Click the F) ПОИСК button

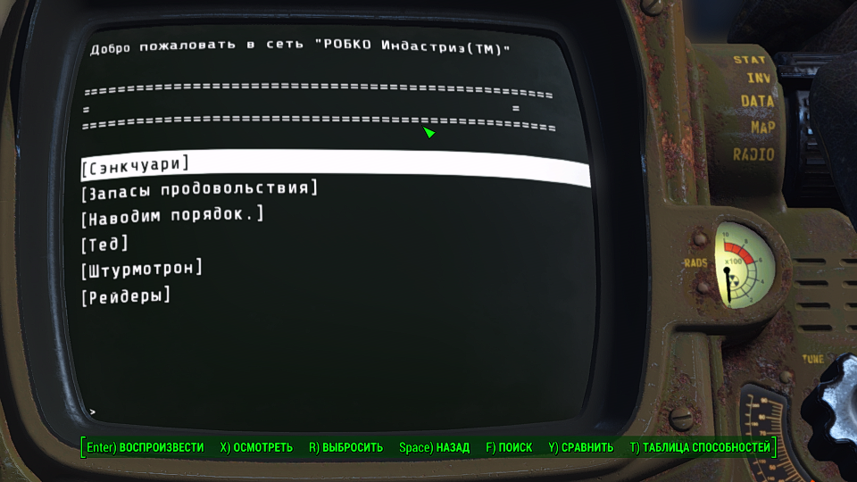509,447
